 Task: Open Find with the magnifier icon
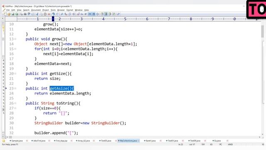pos(62,14)
